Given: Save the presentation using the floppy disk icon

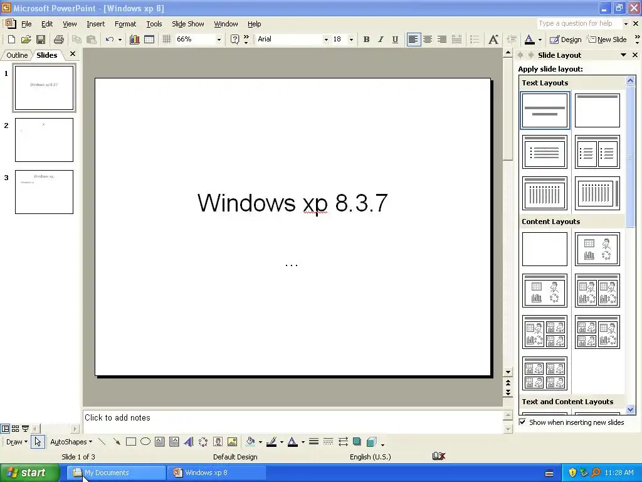Looking at the screenshot, I should coord(41,40).
